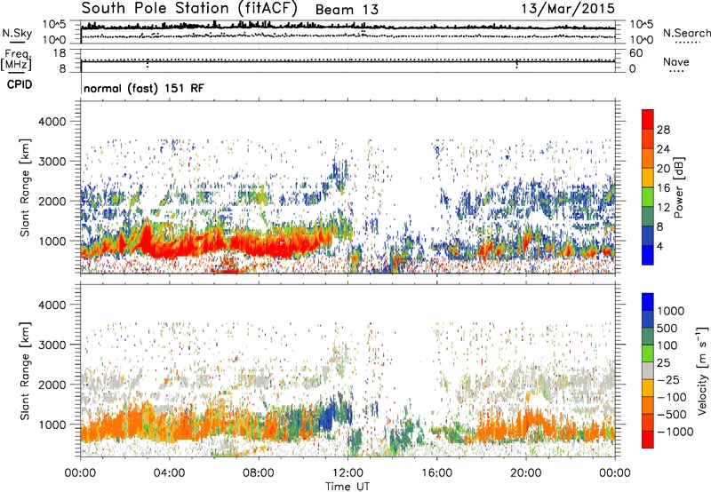Click the '18' frequency axis value
The height and width of the screenshot is (492, 711).
60,53
